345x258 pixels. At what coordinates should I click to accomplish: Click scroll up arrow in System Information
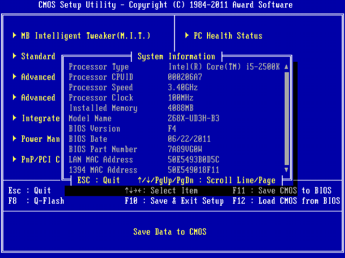pos(286,67)
